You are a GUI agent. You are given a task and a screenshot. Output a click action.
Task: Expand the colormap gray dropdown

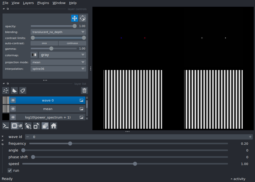(x=63, y=55)
